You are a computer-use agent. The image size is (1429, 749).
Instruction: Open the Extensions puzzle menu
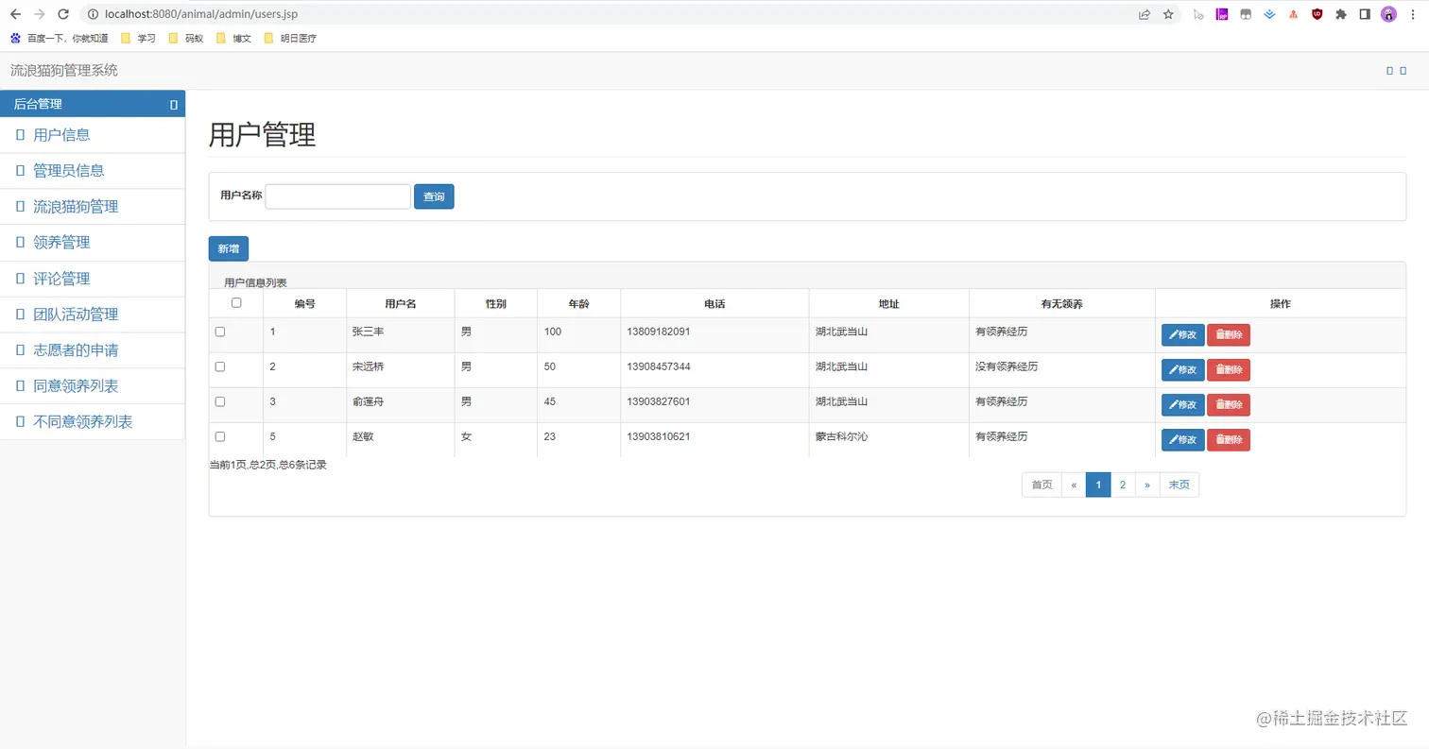click(1340, 14)
